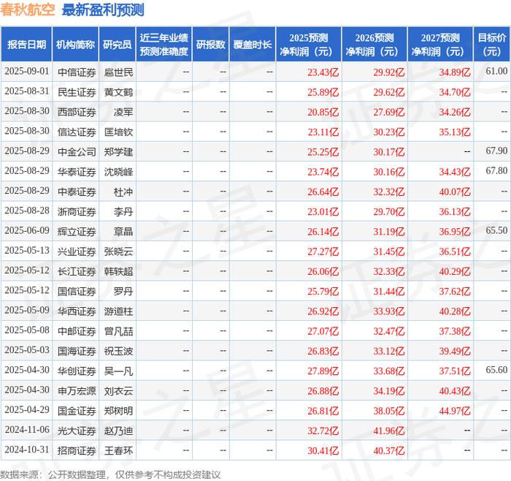Click target price 67.90

tap(496, 151)
